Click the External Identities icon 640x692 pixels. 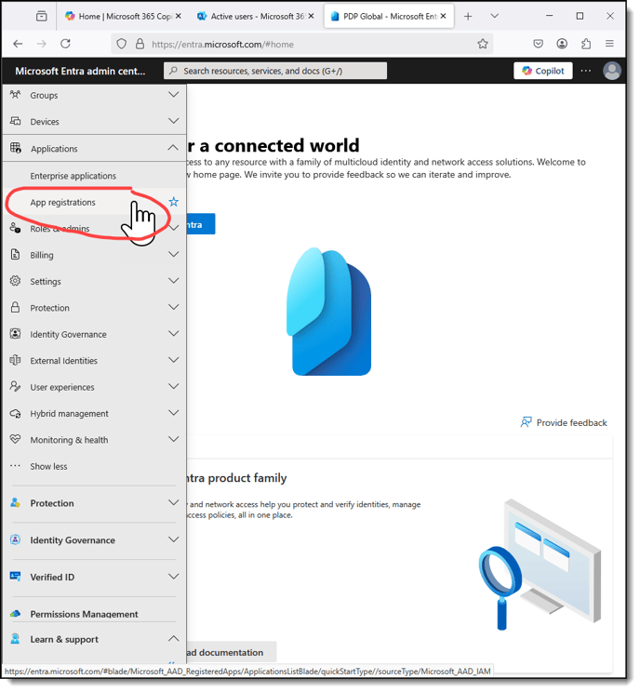pyautogui.click(x=16, y=361)
